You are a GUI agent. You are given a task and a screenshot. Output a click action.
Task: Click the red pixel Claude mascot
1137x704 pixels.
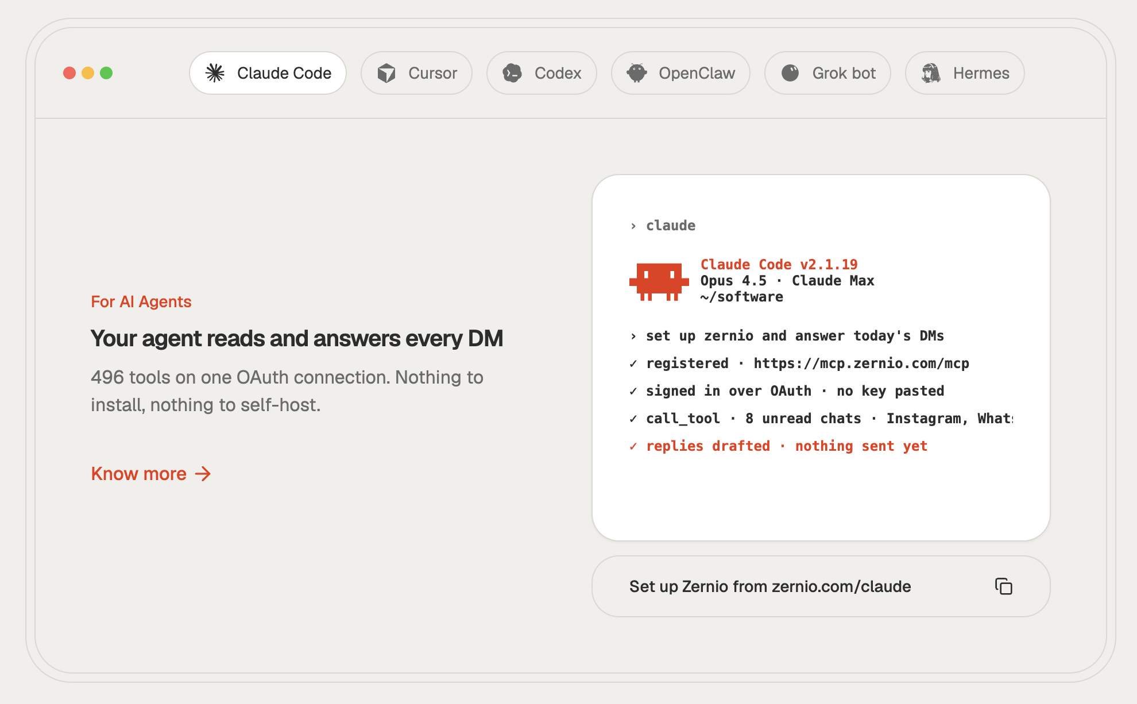coord(659,281)
